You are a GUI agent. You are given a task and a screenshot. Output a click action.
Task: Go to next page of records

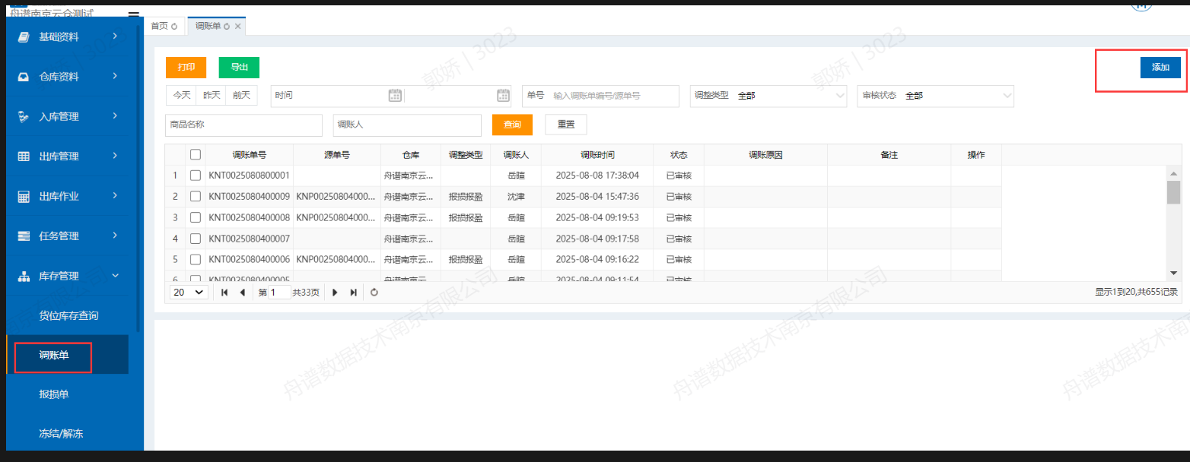335,293
